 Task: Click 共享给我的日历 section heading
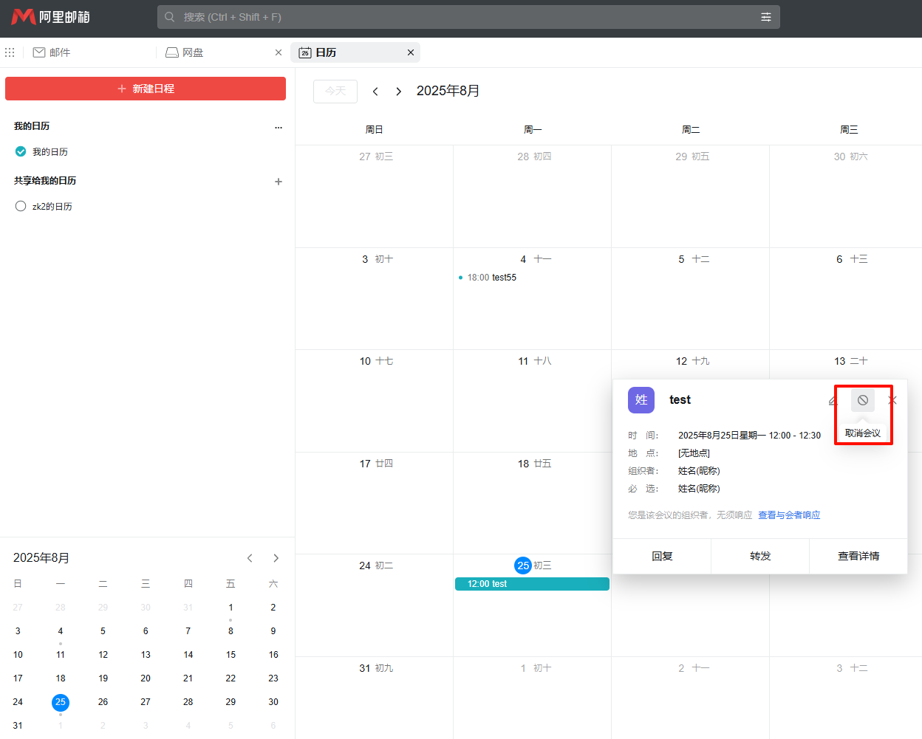[45, 181]
